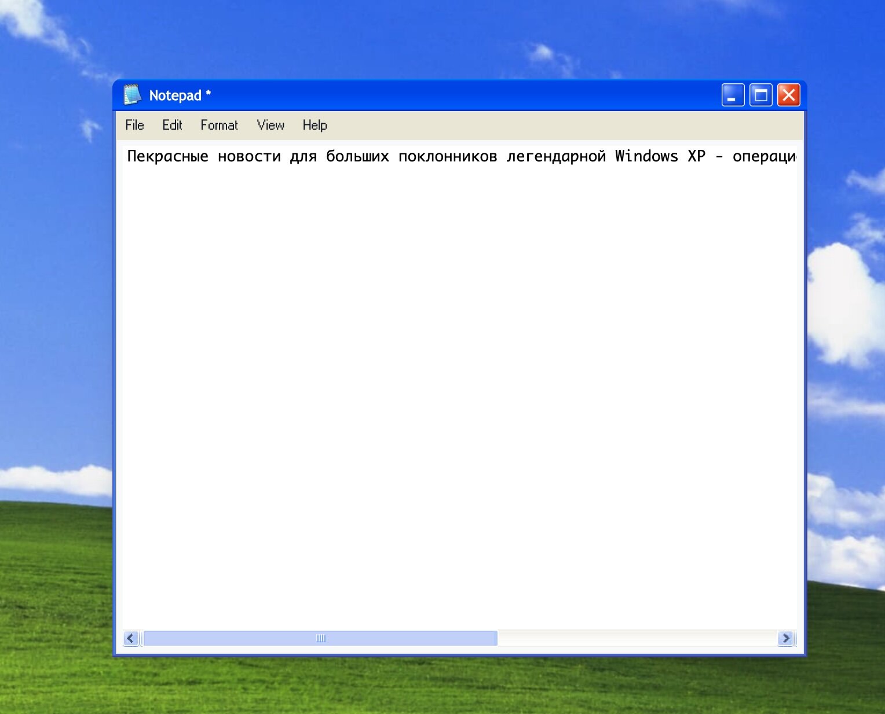
Task: Minimize the Notepad window
Action: (x=733, y=95)
